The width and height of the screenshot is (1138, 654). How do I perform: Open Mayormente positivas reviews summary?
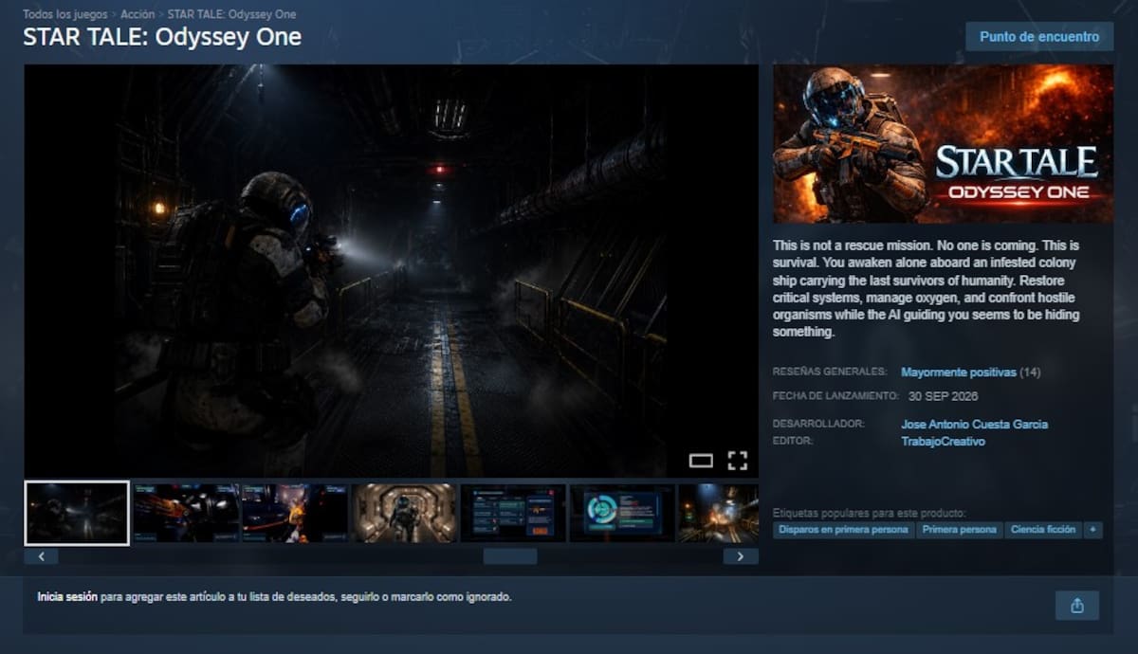tap(959, 372)
